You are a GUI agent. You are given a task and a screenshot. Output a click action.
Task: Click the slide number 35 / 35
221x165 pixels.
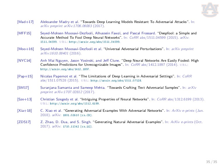(211, 162)
